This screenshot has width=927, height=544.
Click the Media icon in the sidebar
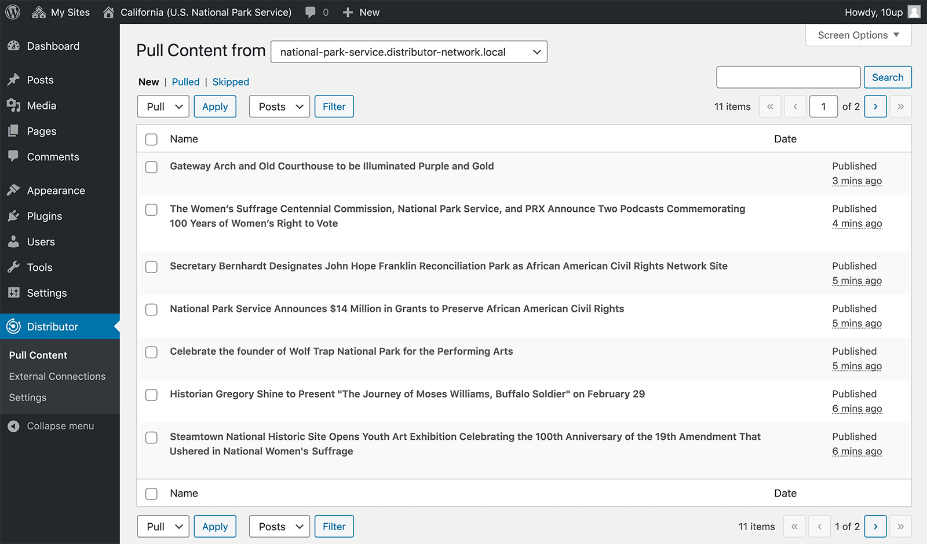click(14, 105)
